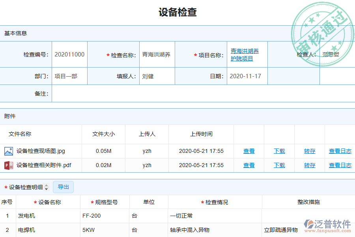Open 查看日志 for 设备检查现场图.jpg
This screenshot has height=237, width=355.
click(x=340, y=151)
